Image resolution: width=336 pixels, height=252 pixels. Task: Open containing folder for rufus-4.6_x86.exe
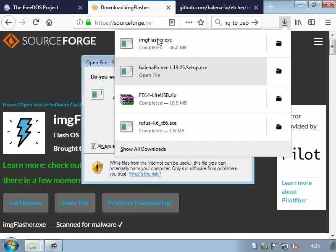(x=279, y=127)
